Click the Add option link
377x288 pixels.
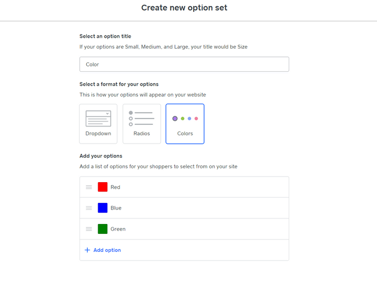[107, 250]
